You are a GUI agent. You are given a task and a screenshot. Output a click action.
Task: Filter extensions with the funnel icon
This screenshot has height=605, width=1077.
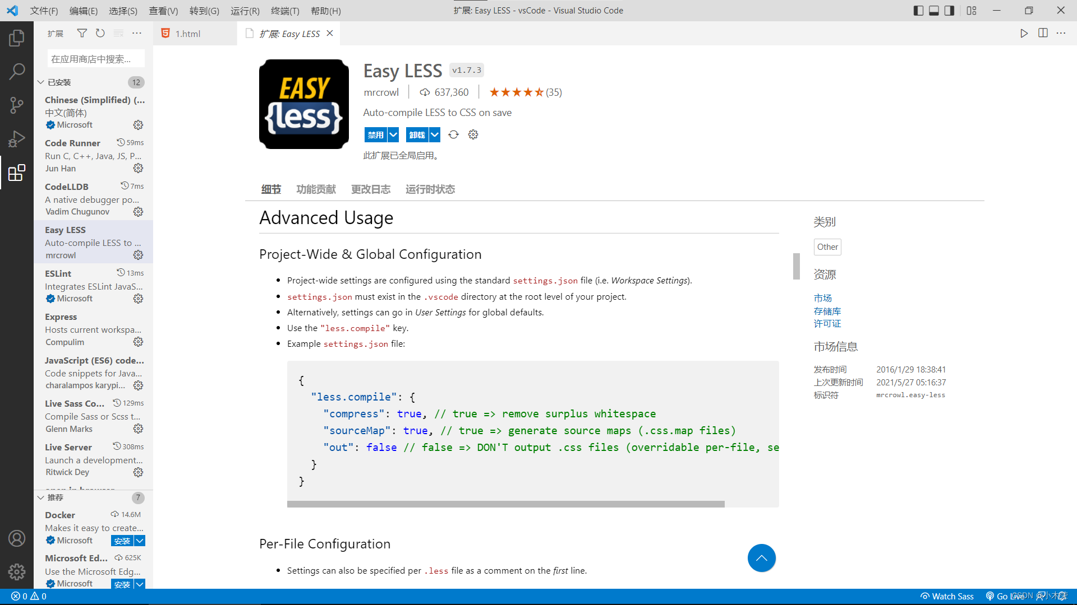point(82,34)
